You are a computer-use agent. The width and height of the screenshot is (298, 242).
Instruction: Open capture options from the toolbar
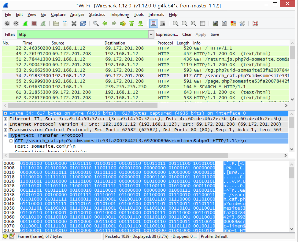[16, 24]
